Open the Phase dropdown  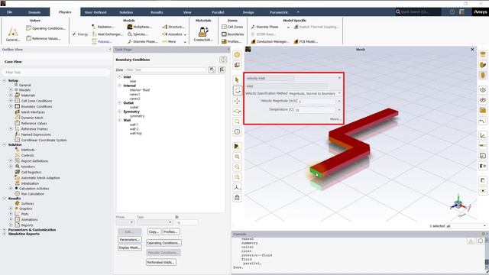tap(125, 222)
